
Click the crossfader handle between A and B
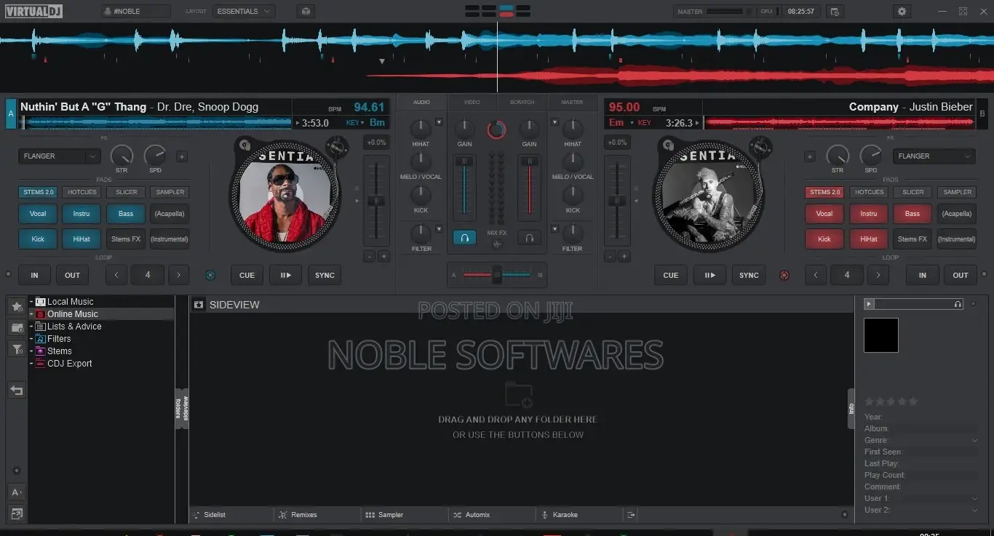(x=497, y=275)
